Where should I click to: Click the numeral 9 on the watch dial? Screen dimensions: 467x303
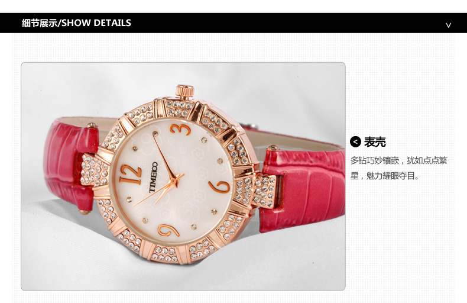pos(168,230)
